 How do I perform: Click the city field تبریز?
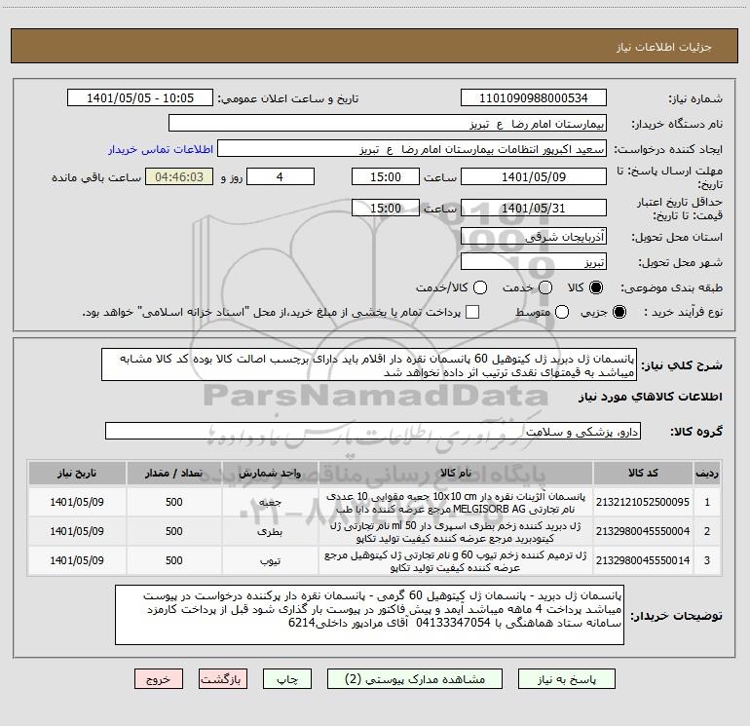pos(534,261)
